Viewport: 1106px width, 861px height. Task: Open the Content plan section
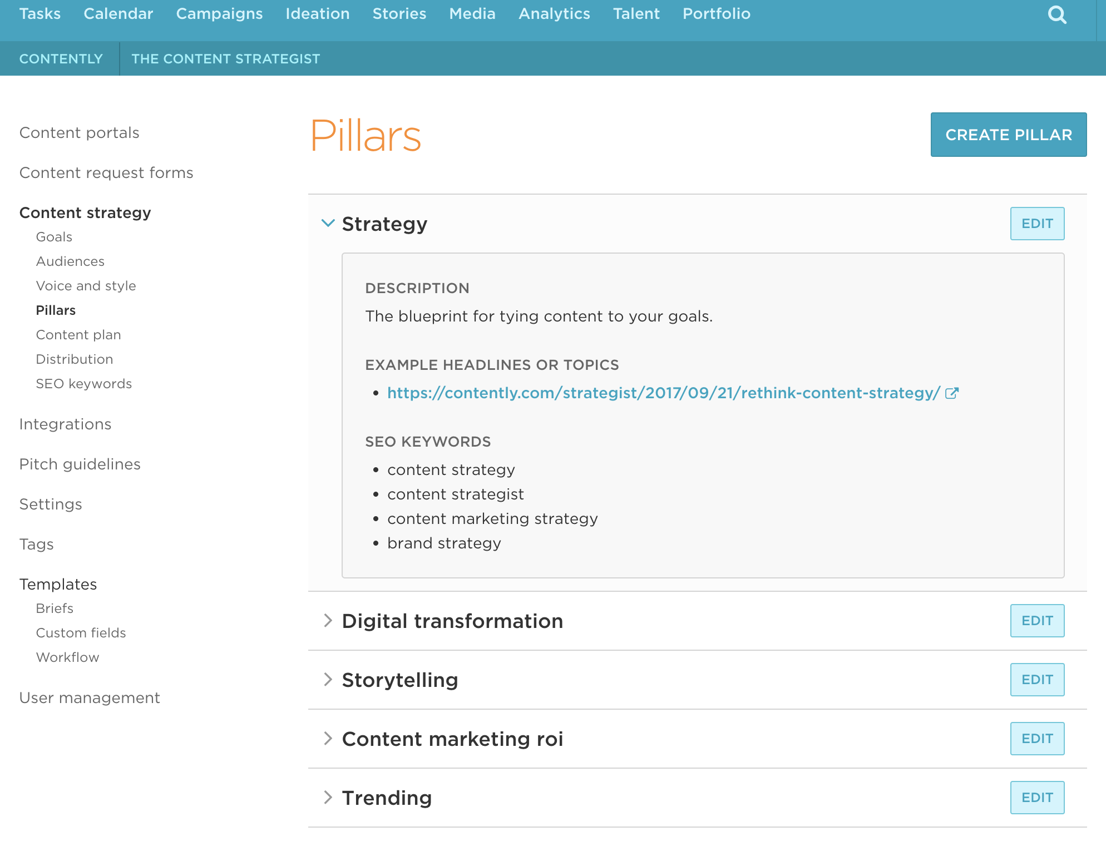tap(78, 334)
